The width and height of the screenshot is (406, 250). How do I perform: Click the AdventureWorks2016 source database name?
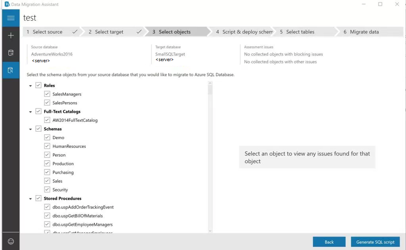click(x=52, y=54)
